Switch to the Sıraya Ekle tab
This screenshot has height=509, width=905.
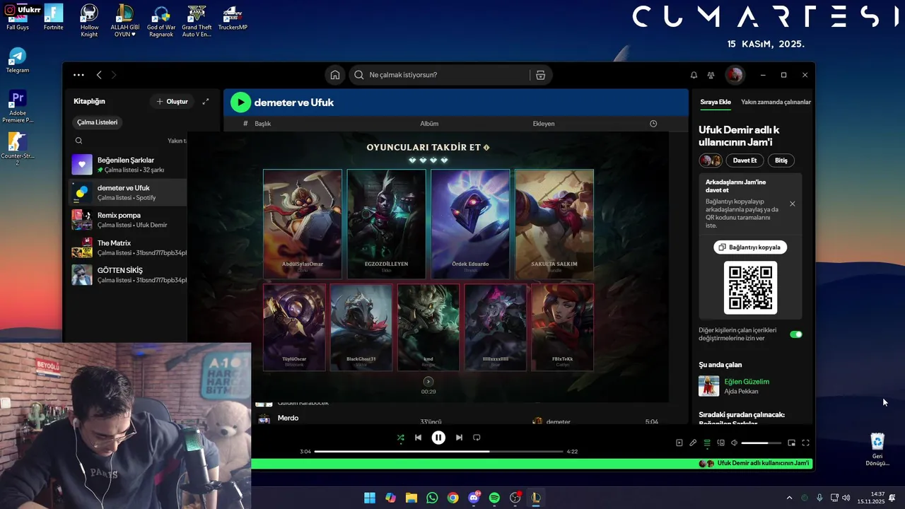[x=716, y=102]
